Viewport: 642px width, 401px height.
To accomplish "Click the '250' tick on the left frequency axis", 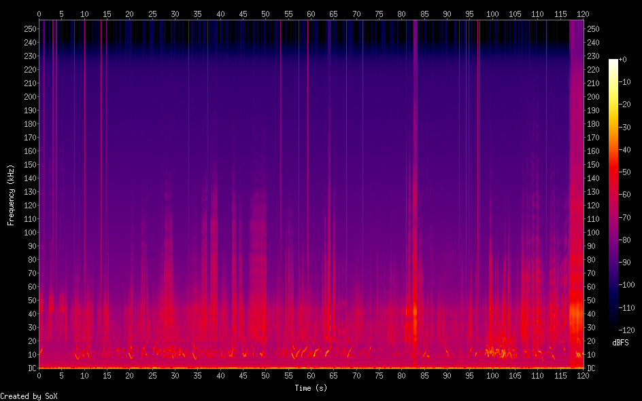I will (x=29, y=29).
